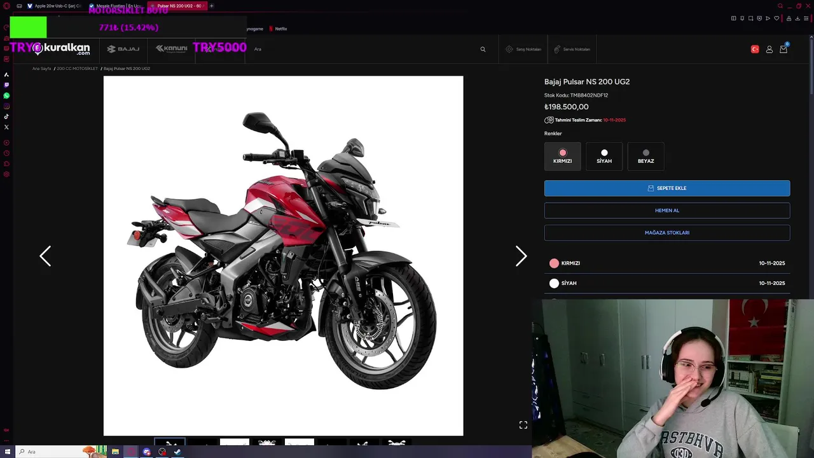Viewport: 814px width, 458px height.
Task: Click Windows taskbar search box
Action: 61,452
